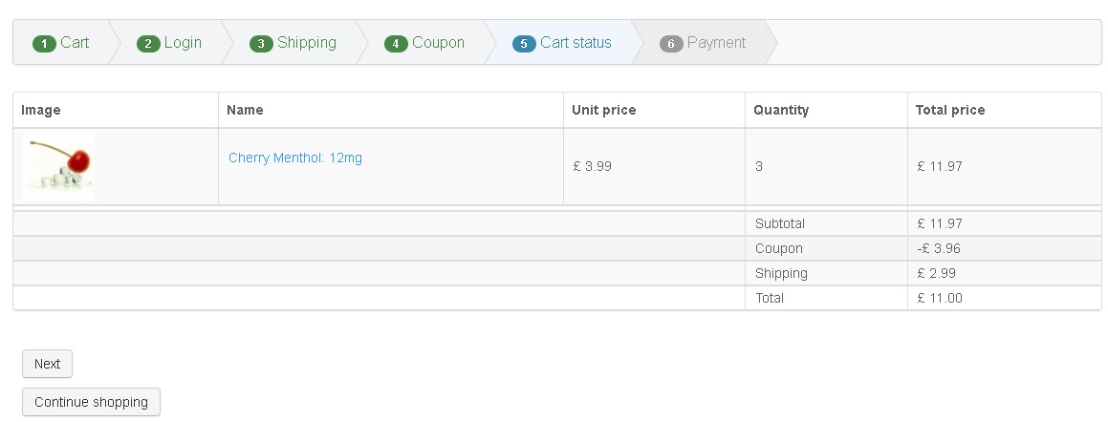Click the step 3 number badge
1108x422 pixels.
[261, 44]
